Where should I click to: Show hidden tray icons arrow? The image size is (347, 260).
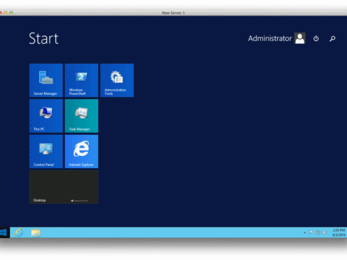pyautogui.click(x=304, y=233)
